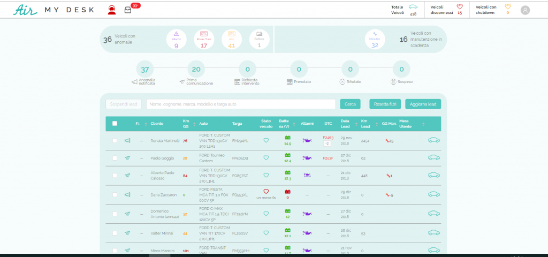Click the Cerca button

[350, 104]
